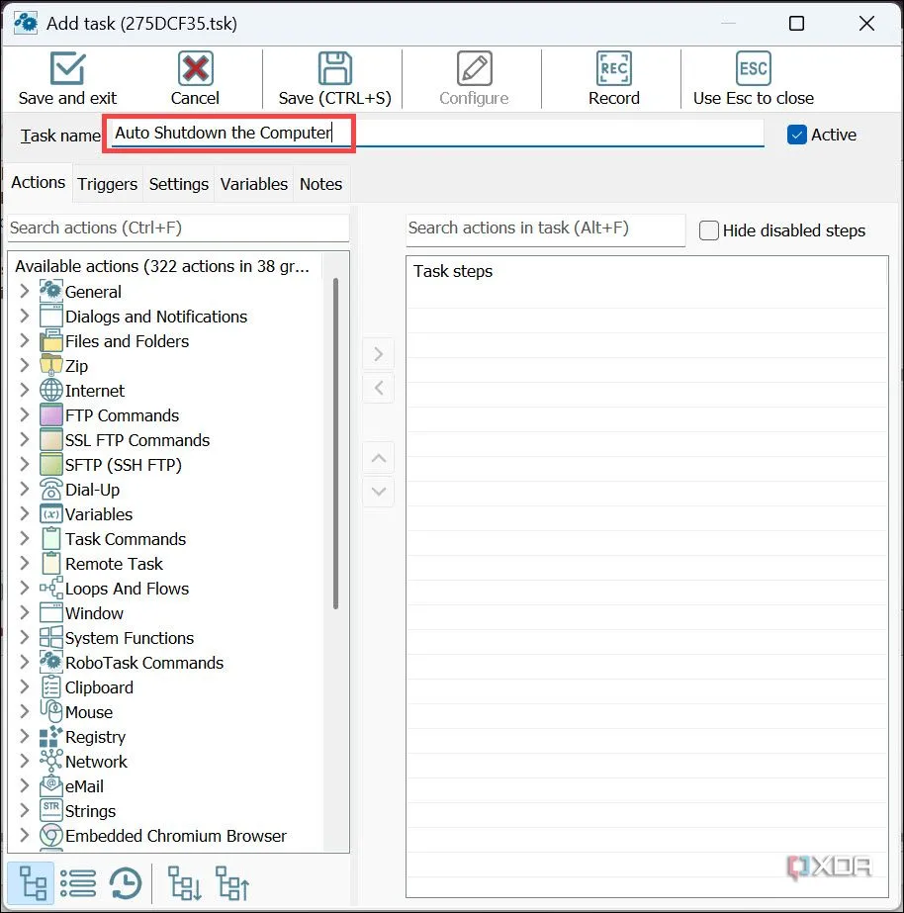The image size is (904, 913).
Task: Click the Registry icon
Action: click(50, 737)
